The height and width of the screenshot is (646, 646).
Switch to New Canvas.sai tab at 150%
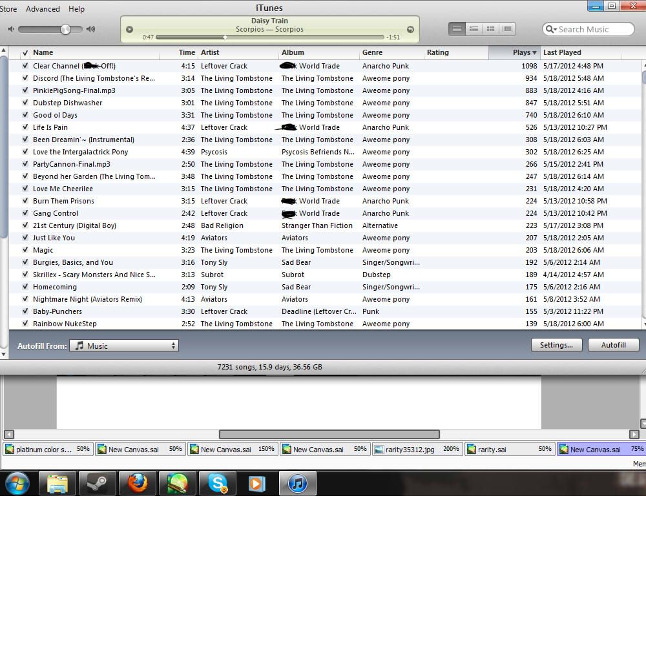point(233,449)
